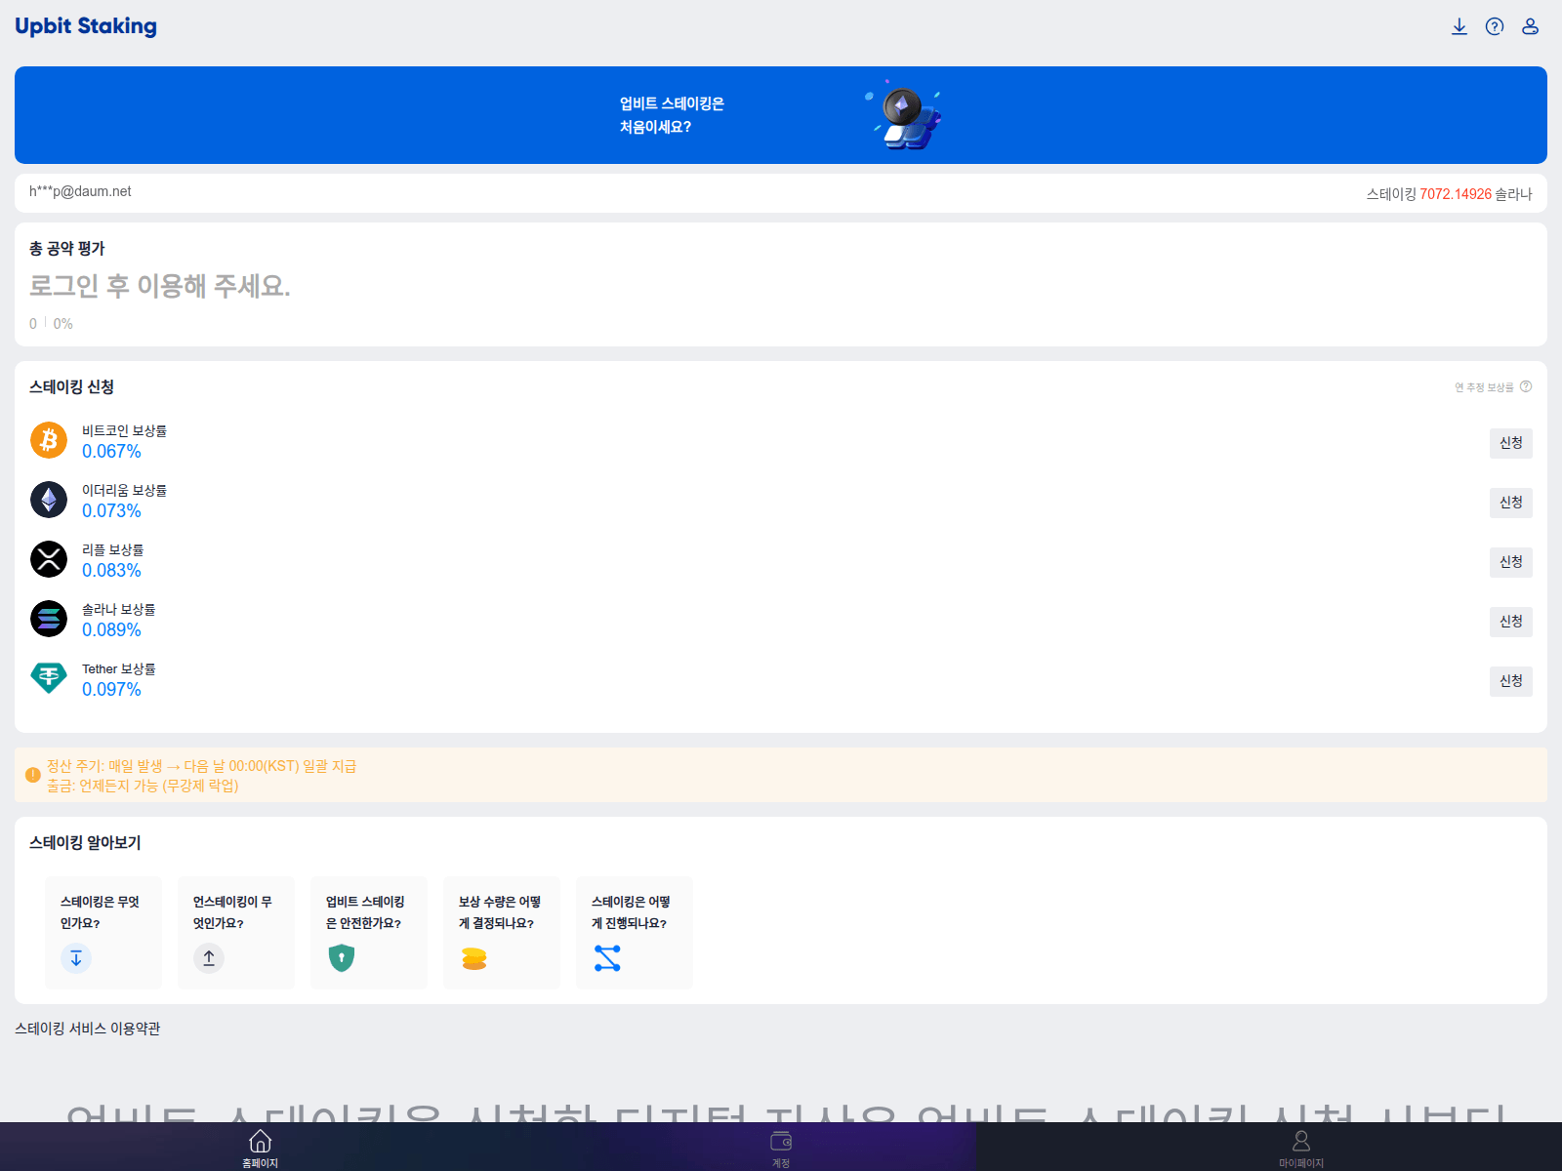Click the Bitcoin coin icon
This screenshot has height=1171, width=1562.
click(x=49, y=440)
